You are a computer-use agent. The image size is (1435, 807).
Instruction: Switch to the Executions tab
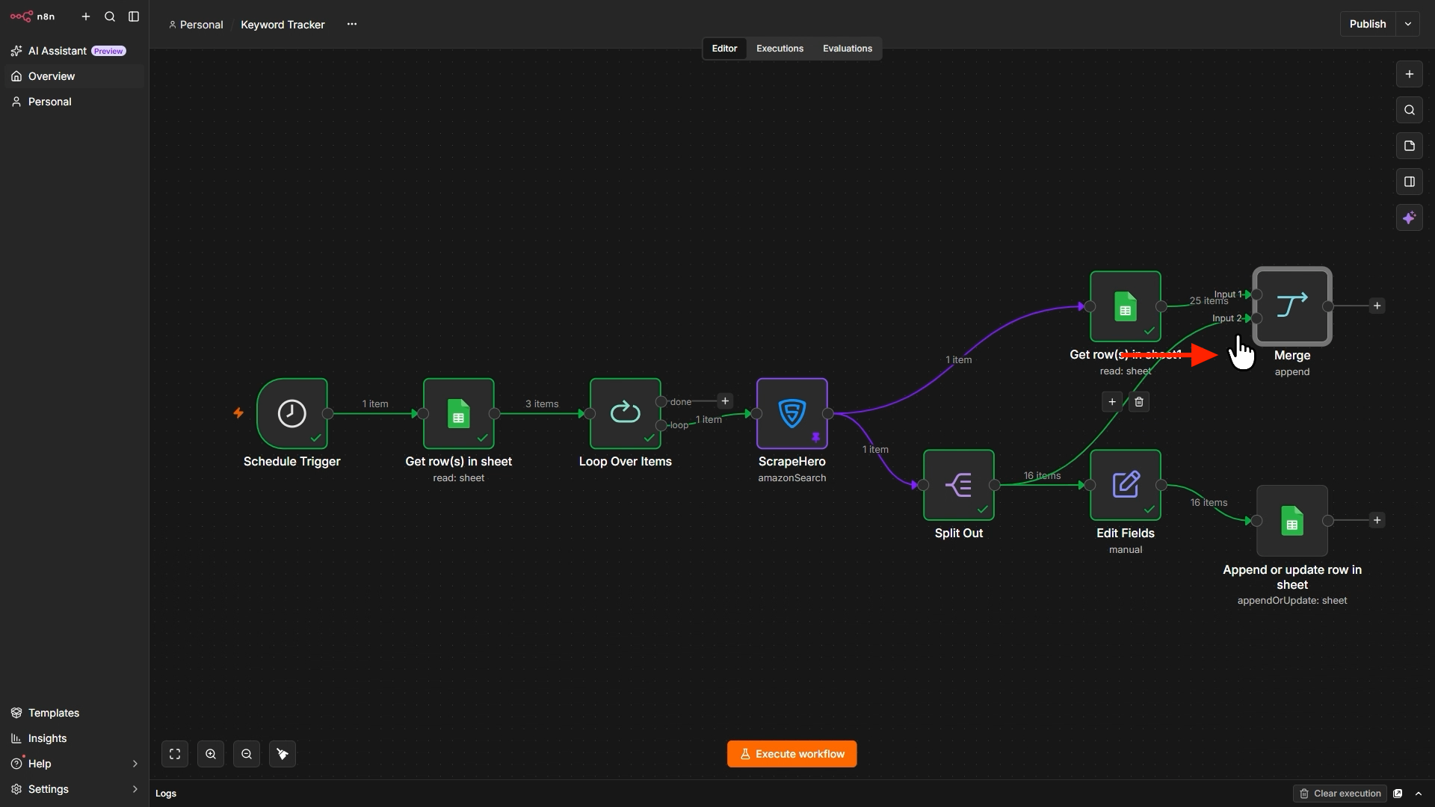(x=780, y=49)
